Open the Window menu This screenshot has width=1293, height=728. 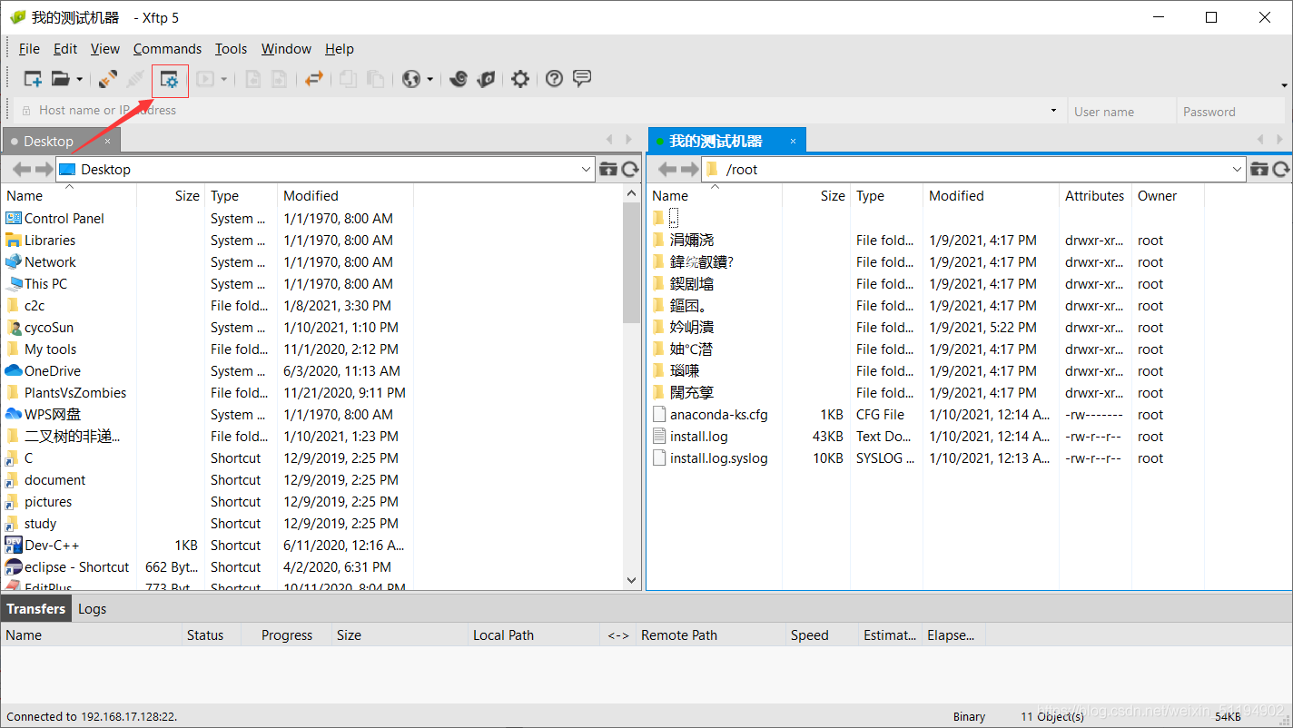286,49
